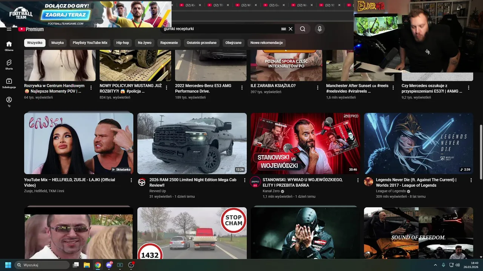Click the Windows taskbar Wyszukaj search box
The width and height of the screenshot is (483, 271).
click(x=42, y=265)
